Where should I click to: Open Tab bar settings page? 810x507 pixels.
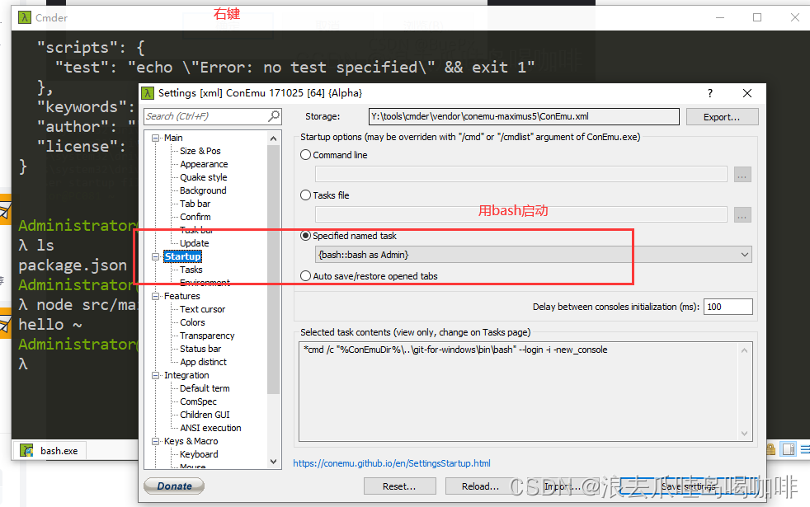[195, 204]
